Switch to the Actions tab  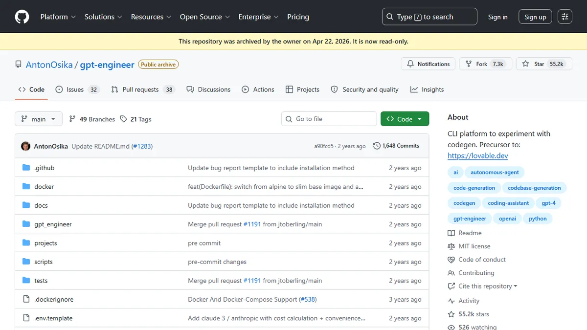(258, 89)
